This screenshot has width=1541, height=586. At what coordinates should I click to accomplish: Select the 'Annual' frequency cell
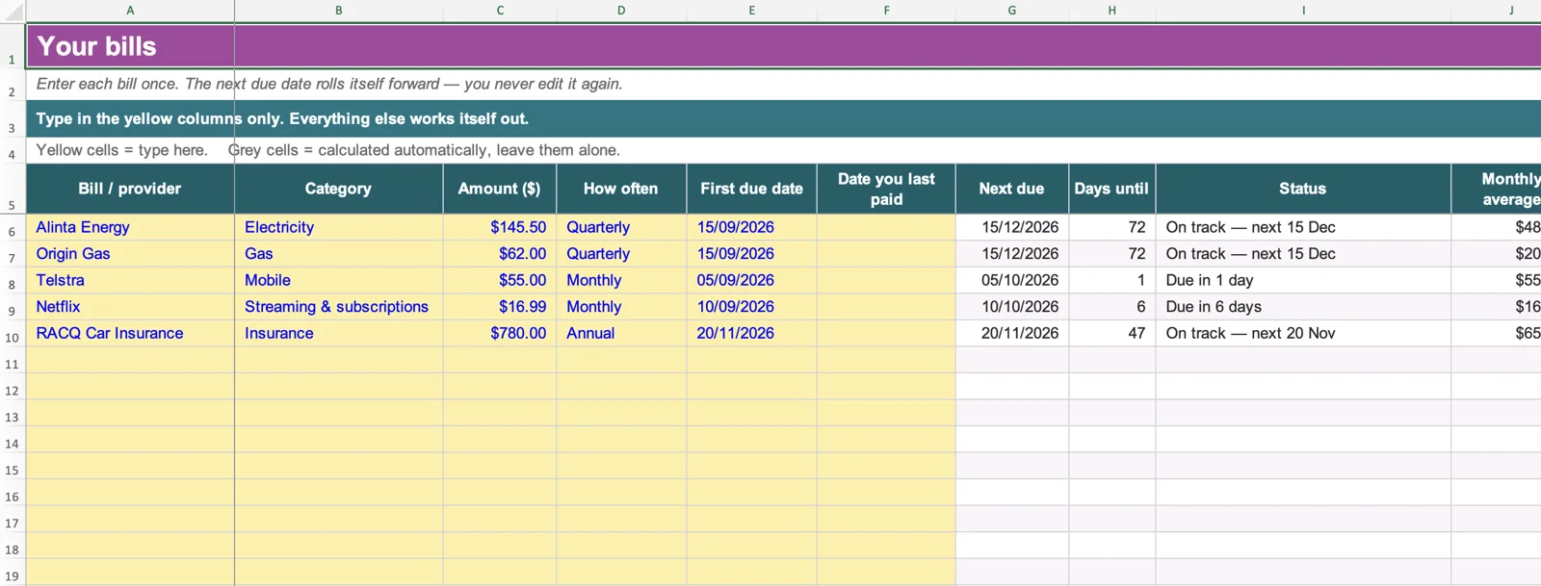pyautogui.click(x=621, y=333)
